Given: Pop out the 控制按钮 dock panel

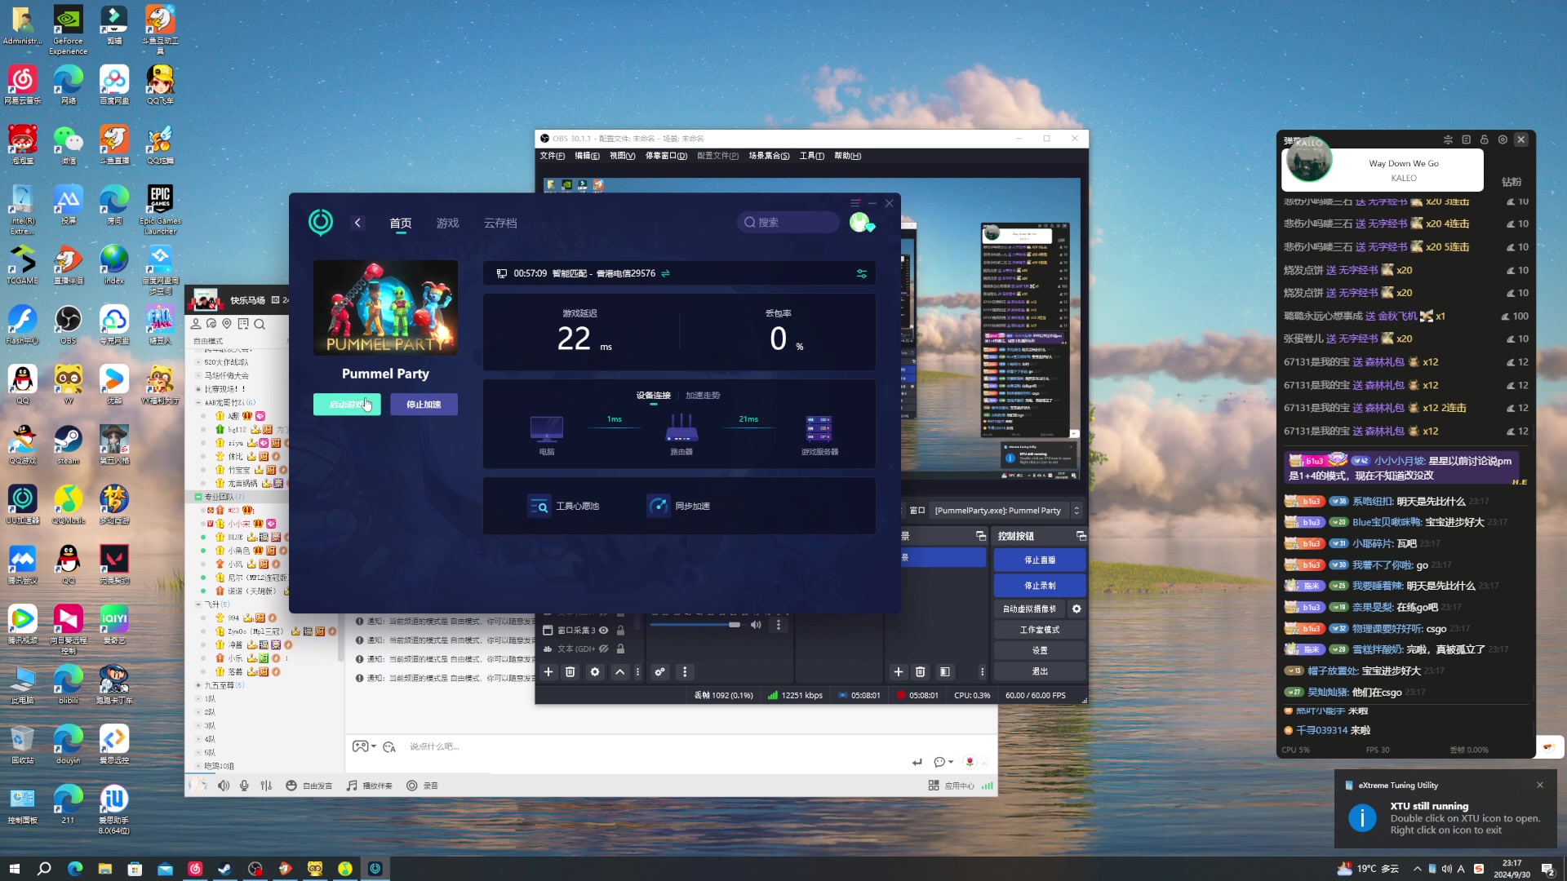Looking at the screenshot, I should point(1081,536).
